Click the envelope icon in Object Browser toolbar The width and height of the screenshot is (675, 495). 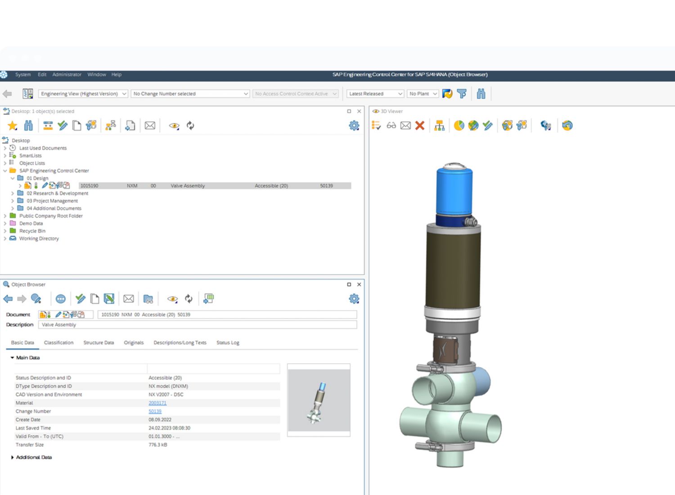coord(128,299)
